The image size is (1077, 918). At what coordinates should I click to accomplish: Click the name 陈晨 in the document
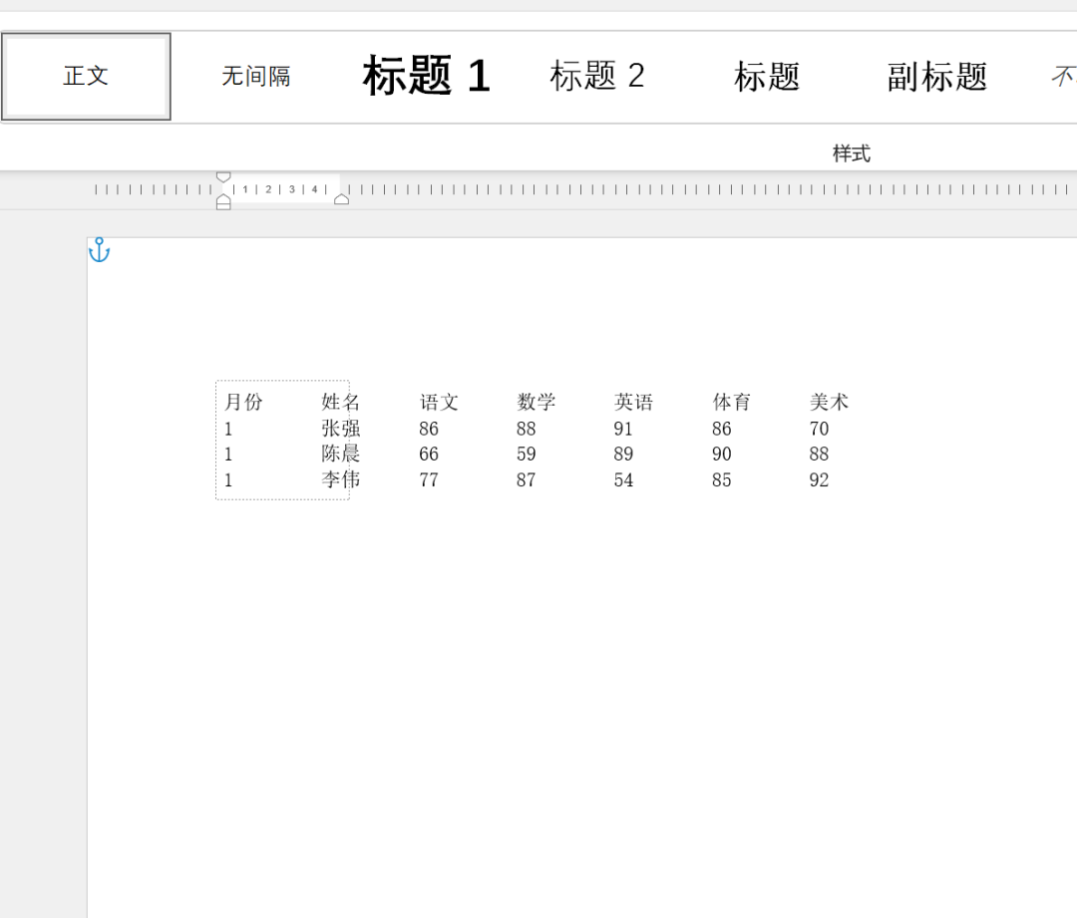click(x=342, y=454)
